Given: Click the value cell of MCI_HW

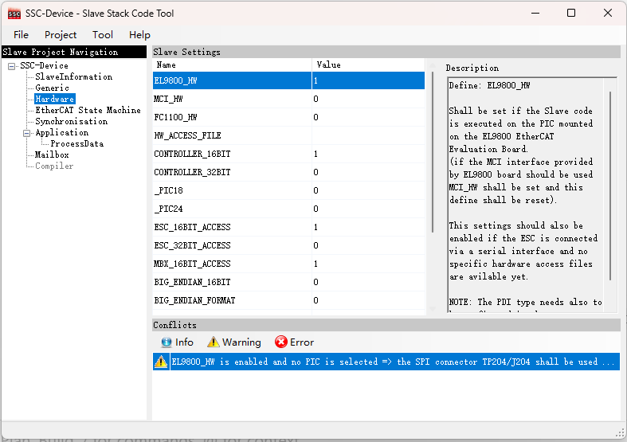Looking at the screenshot, I should click(x=368, y=99).
